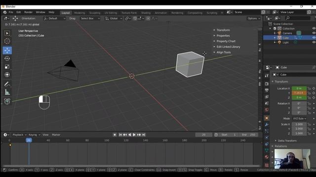This screenshot has width=316, height=177.
Task: Click the End frame 250 field
Action: 249,135
